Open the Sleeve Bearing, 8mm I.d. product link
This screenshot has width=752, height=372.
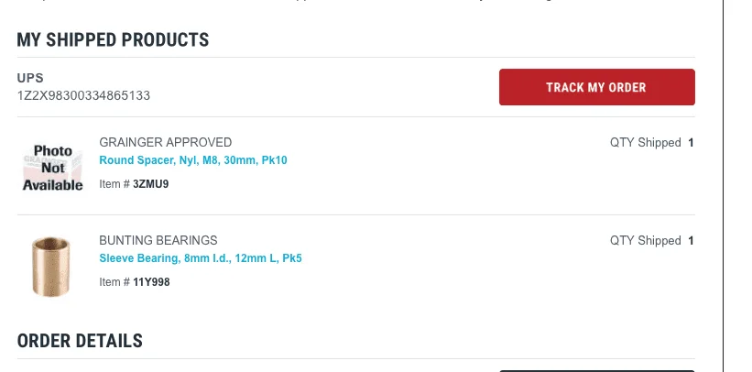[x=200, y=258]
